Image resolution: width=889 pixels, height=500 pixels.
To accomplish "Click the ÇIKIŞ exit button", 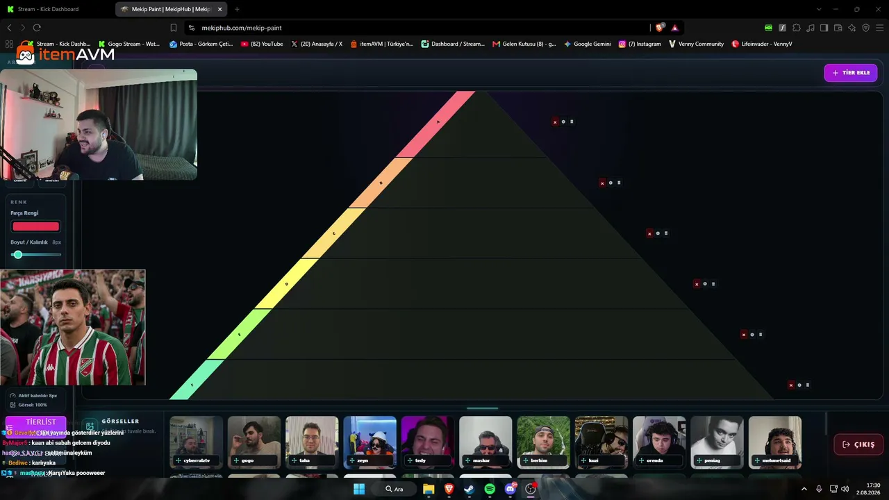I will pyautogui.click(x=858, y=444).
